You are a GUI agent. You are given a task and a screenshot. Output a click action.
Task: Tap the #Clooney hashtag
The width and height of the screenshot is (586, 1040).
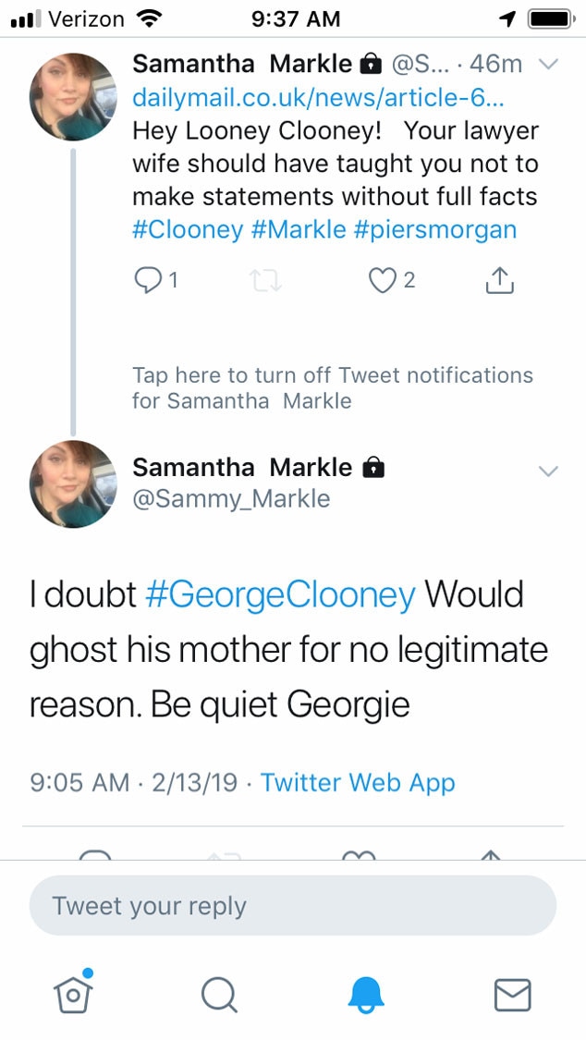pyautogui.click(x=188, y=229)
